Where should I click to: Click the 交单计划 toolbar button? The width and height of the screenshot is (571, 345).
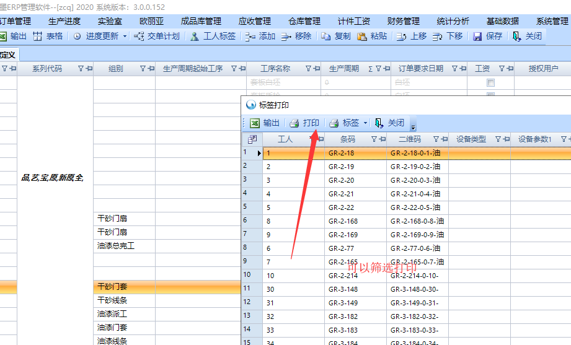click(x=157, y=36)
